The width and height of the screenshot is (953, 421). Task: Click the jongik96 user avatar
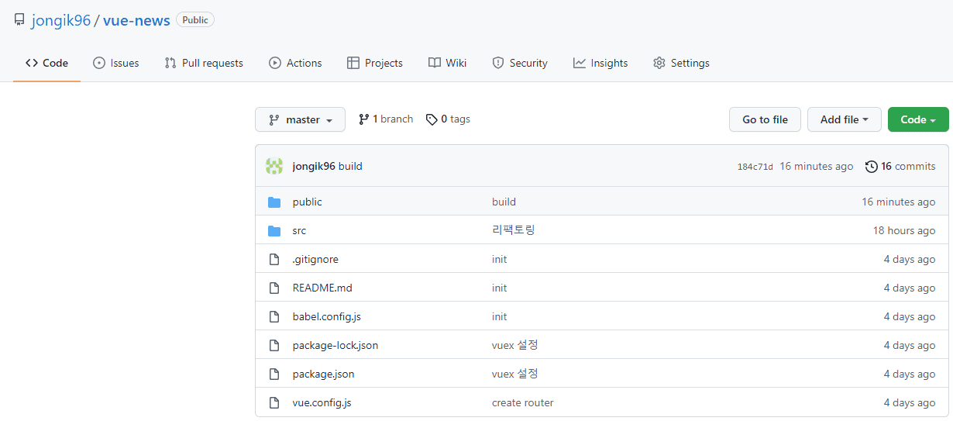[274, 166]
